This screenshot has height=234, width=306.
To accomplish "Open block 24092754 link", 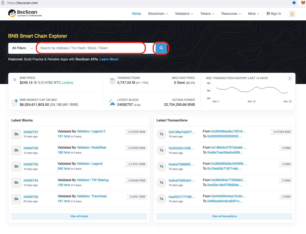I will pos(31,181).
